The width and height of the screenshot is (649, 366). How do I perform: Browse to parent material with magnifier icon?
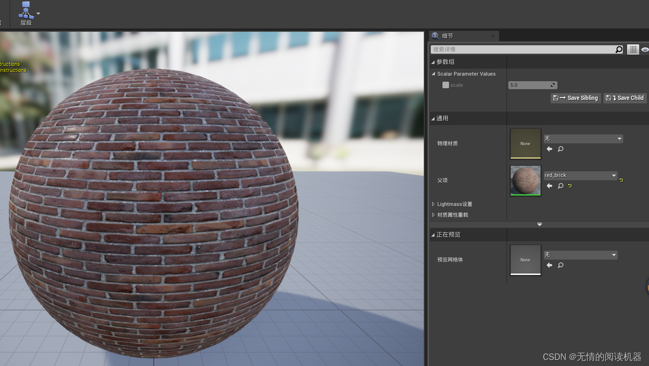click(560, 185)
